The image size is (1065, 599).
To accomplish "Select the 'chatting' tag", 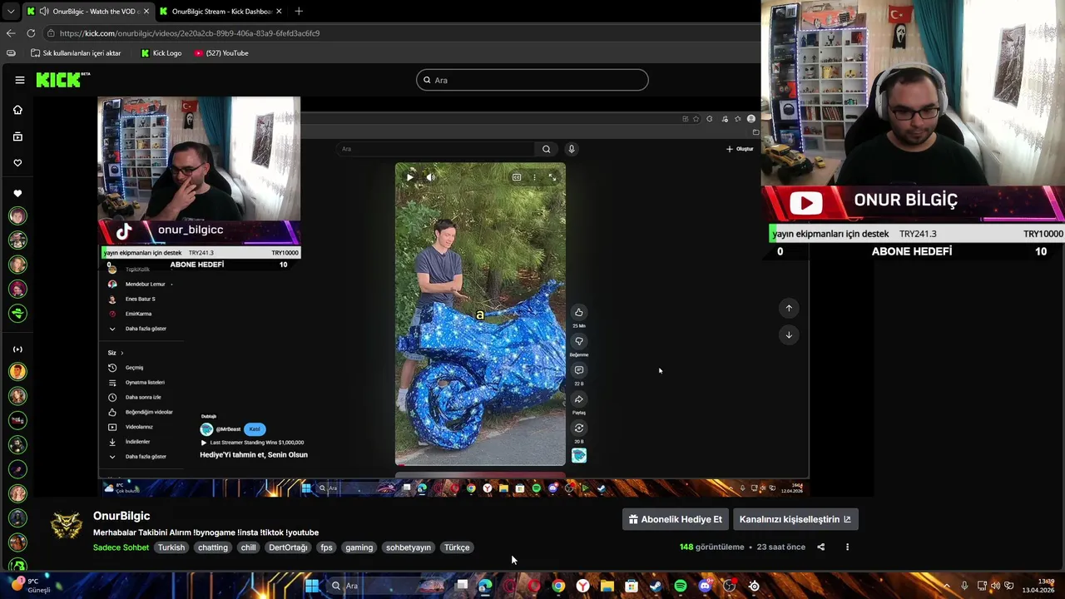I will click(x=213, y=547).
